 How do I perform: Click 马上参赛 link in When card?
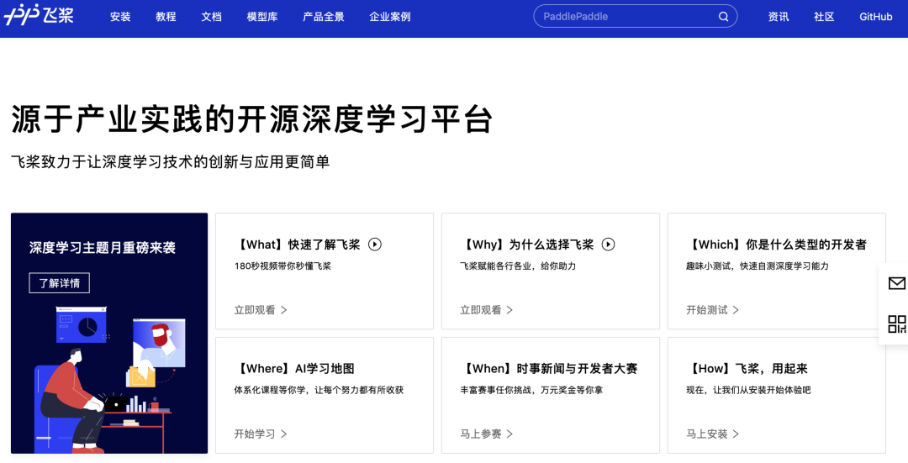[487, 434]
